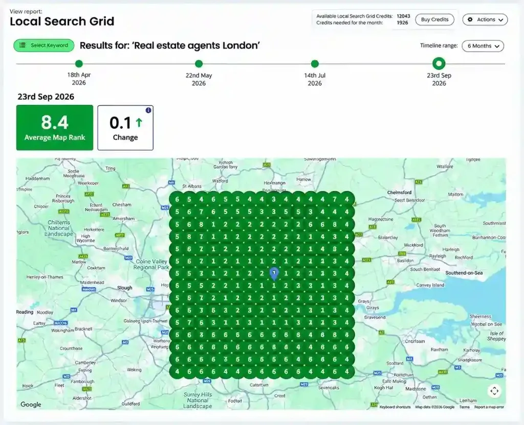Viewport: 524px width, 425px height.
Task: Click the Local Search Grid report title
Action: (62, 21)
